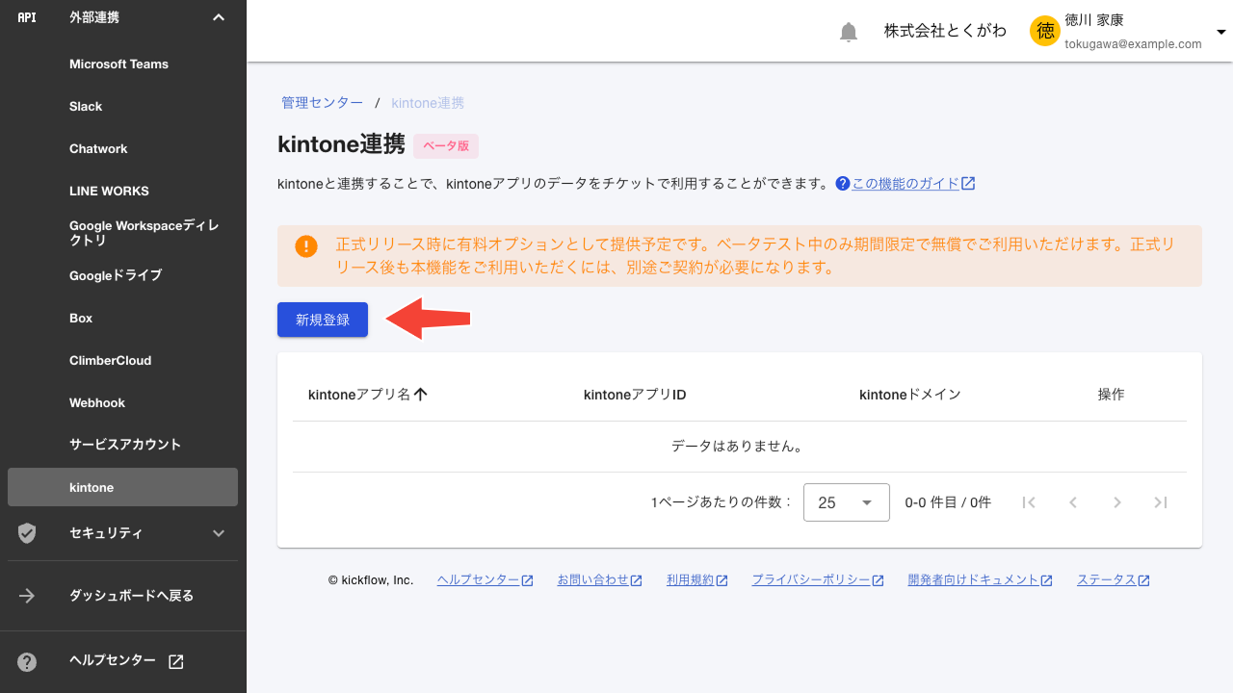Open footer プライバシーポリシー link
The image size is (1233, 693).
[x=811, y=580]
